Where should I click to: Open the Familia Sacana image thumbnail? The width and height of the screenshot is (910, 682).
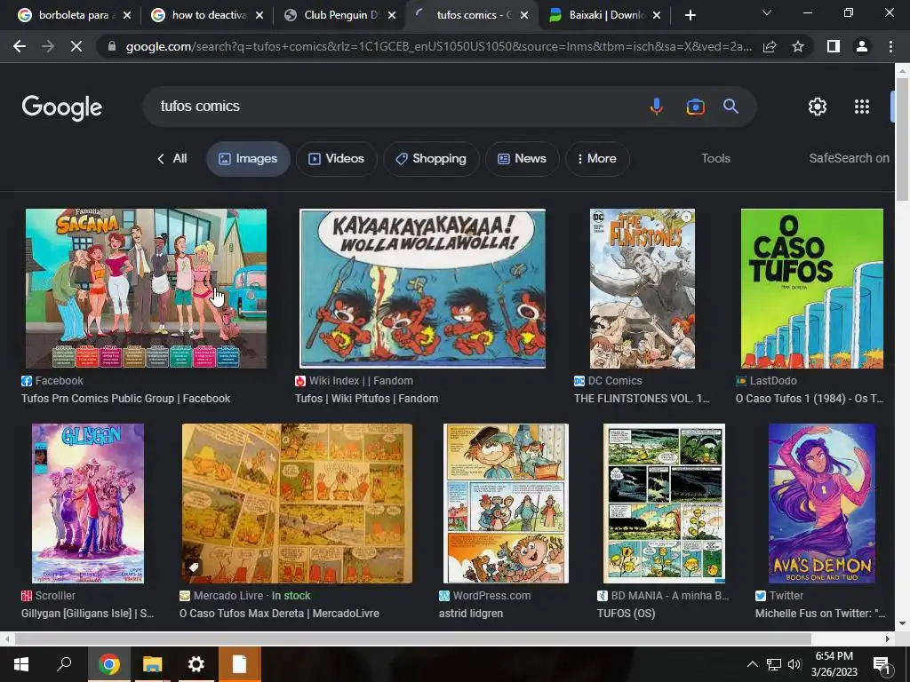tap(146, 289)
